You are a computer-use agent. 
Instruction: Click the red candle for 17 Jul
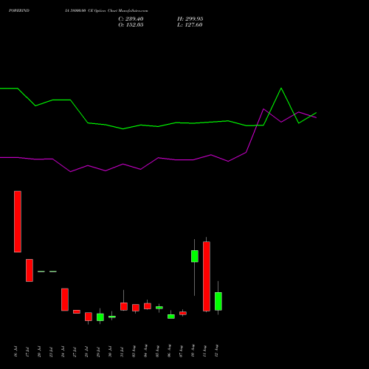(x=30, y=270)
